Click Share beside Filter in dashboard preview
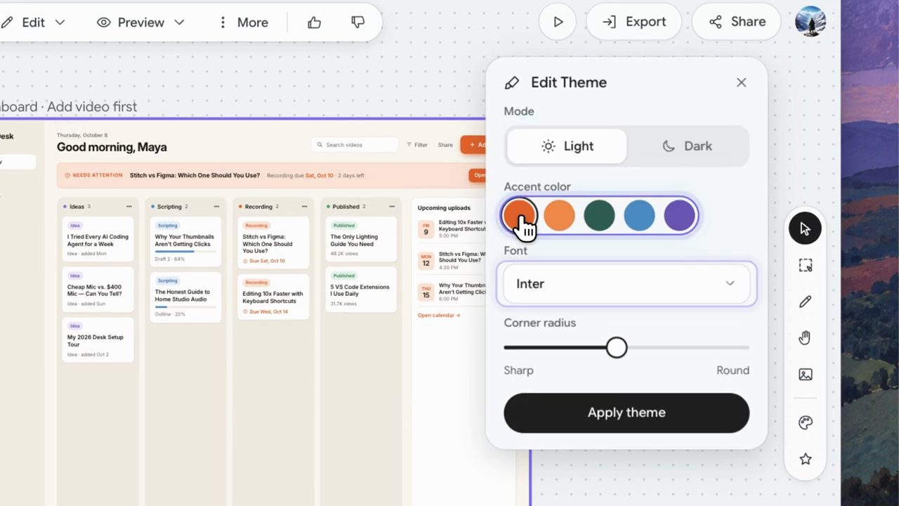The height and width of the screenshot is (506, 899). tap(445, 145)
